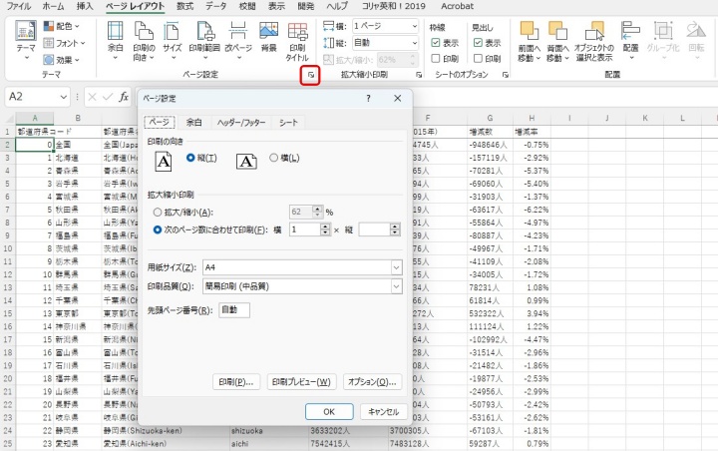This screenshot has height=451, width=718.
Task: Click the オプション(O)... button
Action: coord(372,382)
